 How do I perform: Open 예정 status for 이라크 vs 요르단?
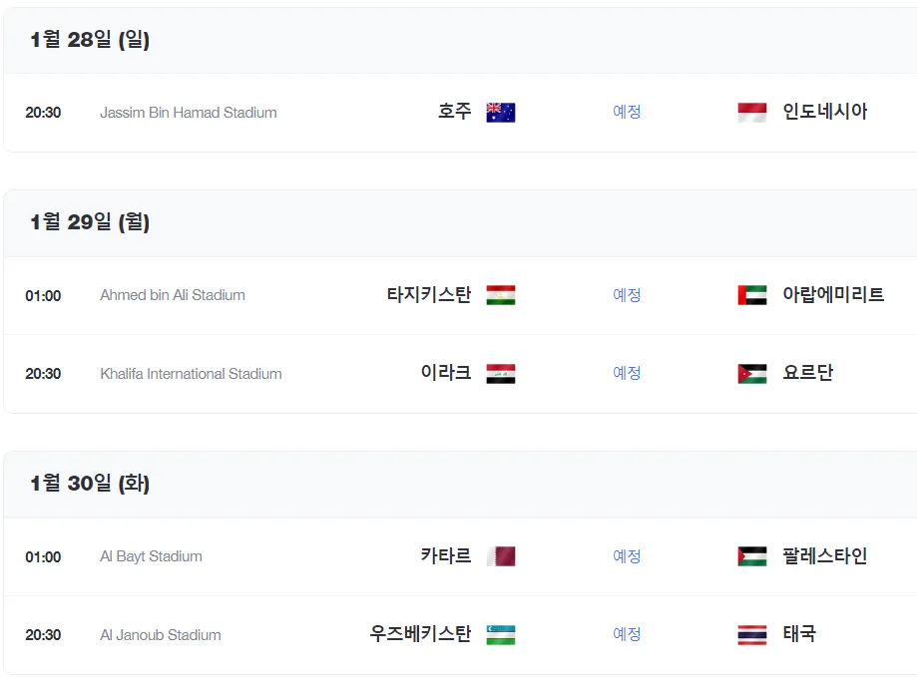point(627,373)
